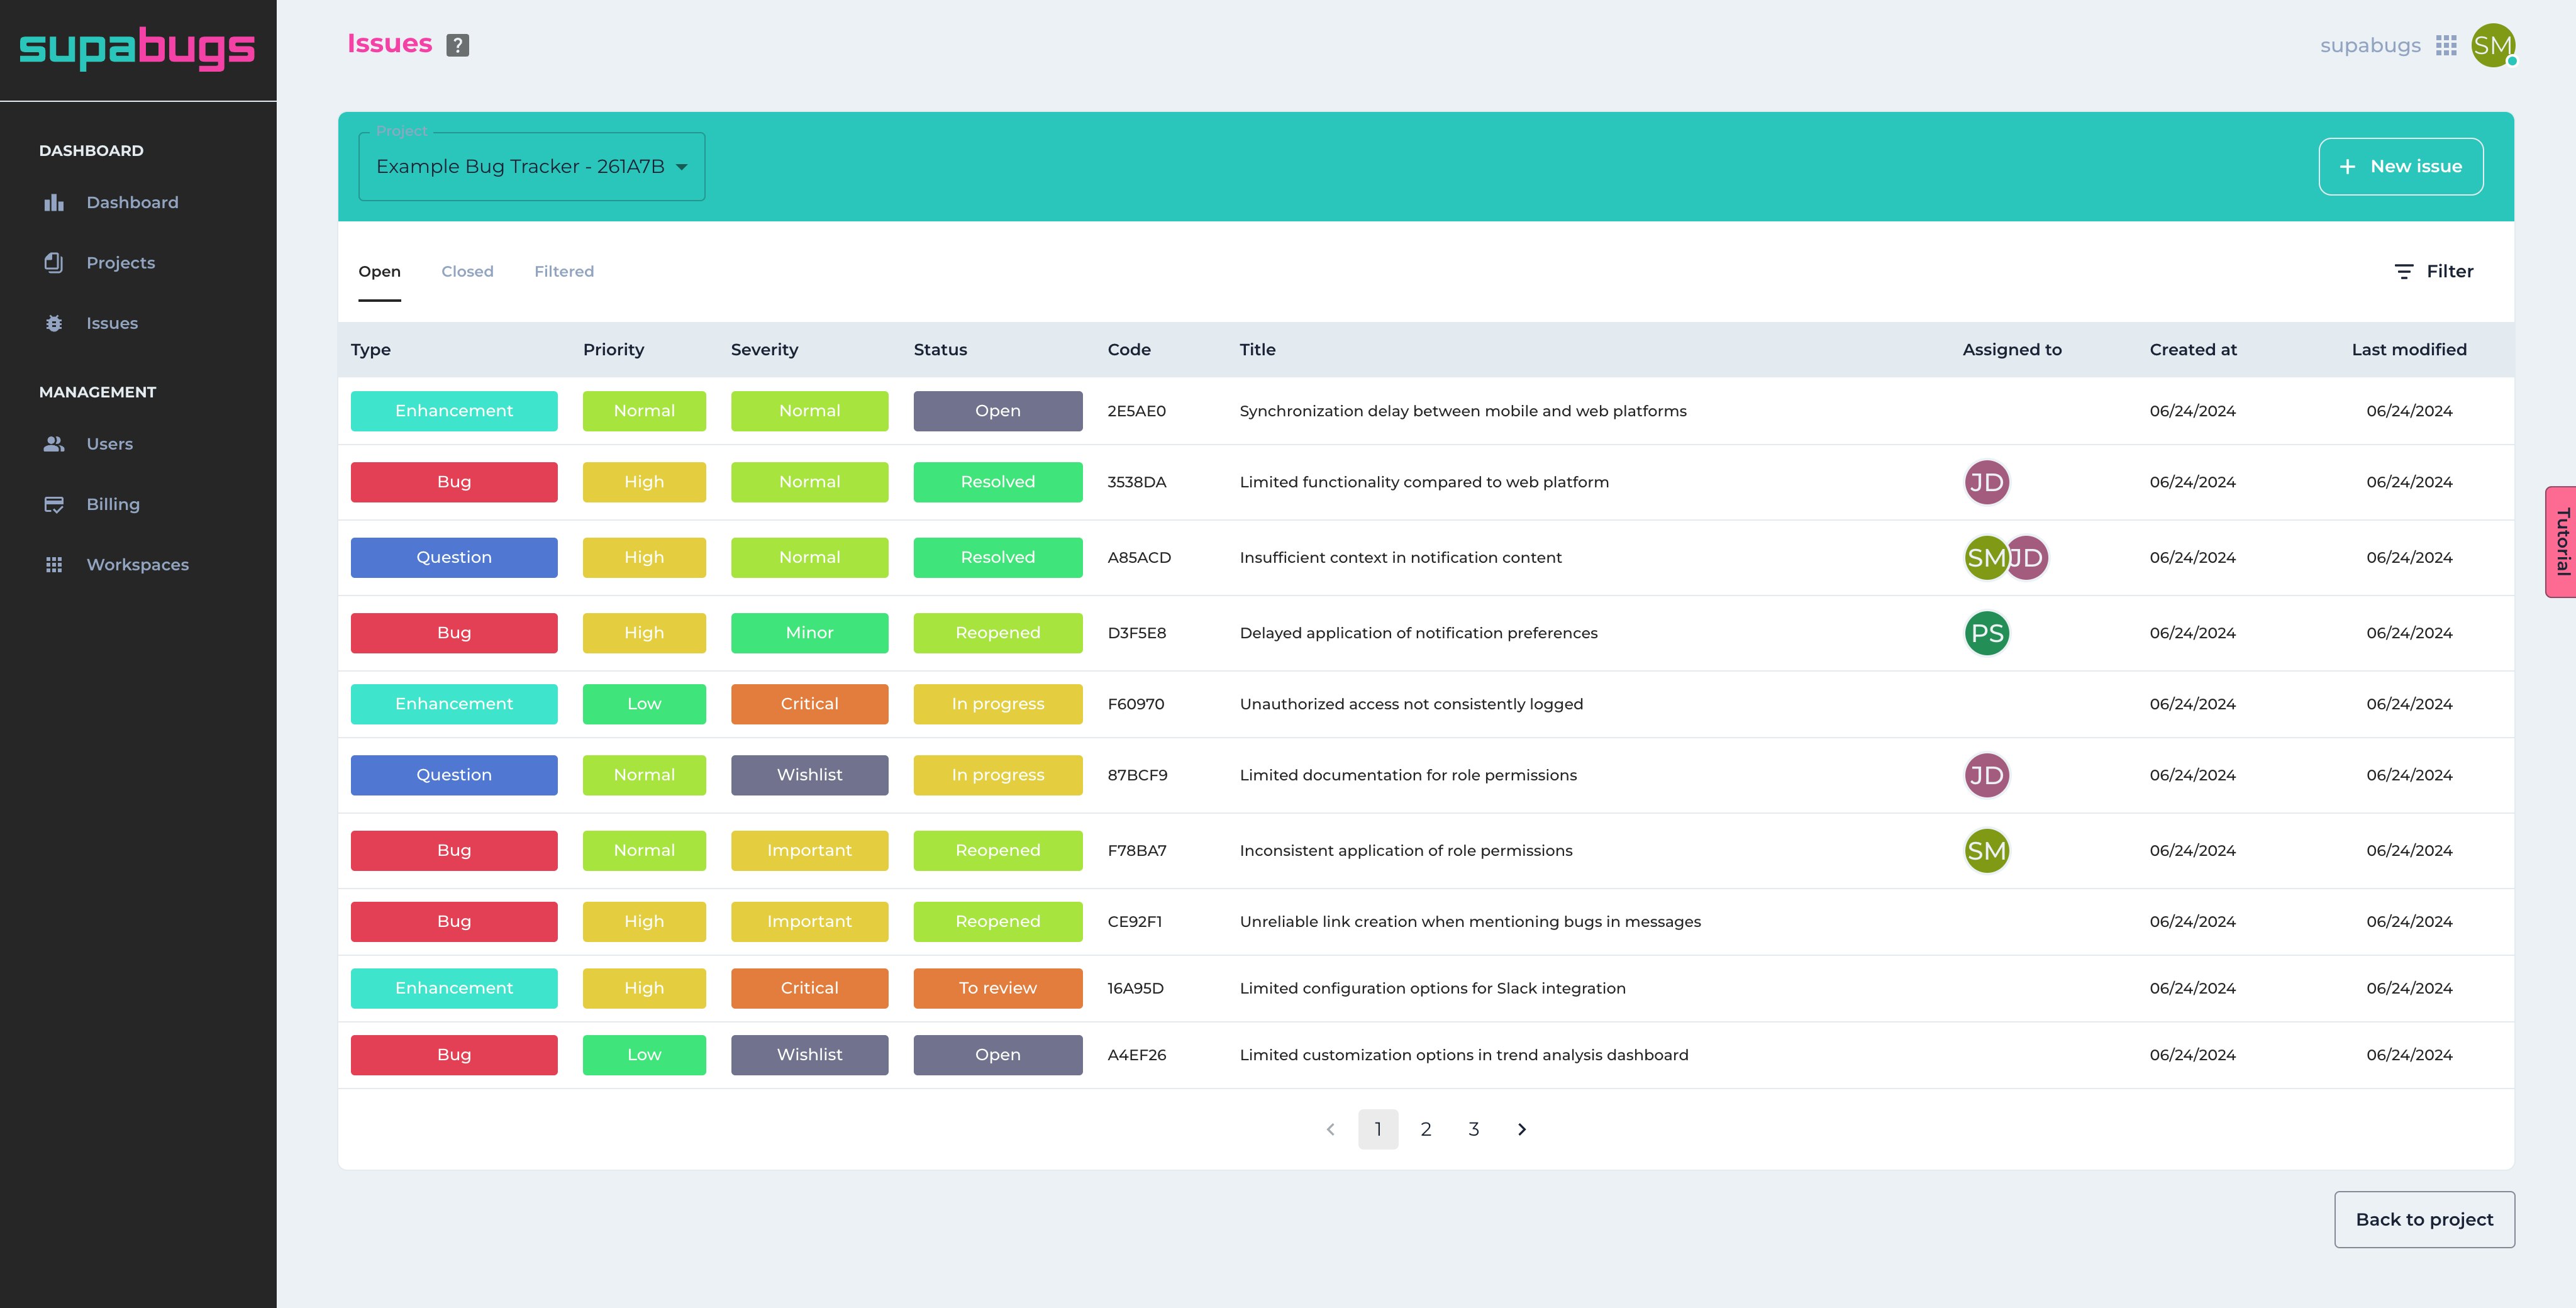Image resolution: width=2576 pixels, height=1308 pixels.
Task: Open Workspaces in sidebar
Action: coord(138,565)
